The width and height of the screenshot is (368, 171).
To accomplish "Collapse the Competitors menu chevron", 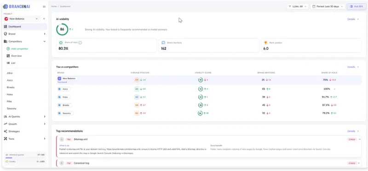I will click(x=45, y=41).
